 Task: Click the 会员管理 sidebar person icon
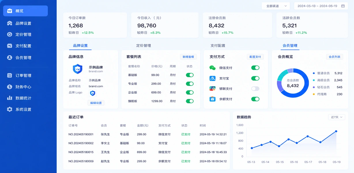tap(10, 57)
